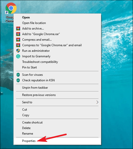Select Open file location
Image resolution: width=133 pixels, height=149 pixels.
click(x=57, y=23)
